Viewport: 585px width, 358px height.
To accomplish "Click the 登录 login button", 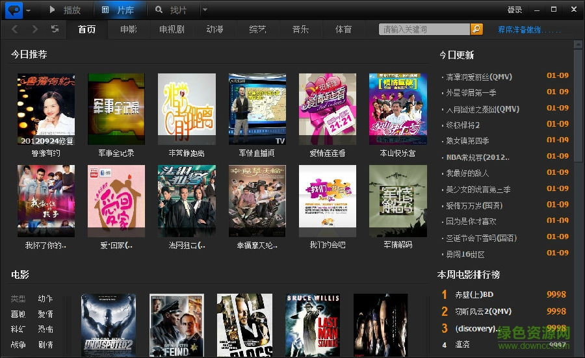I will 514,10.
